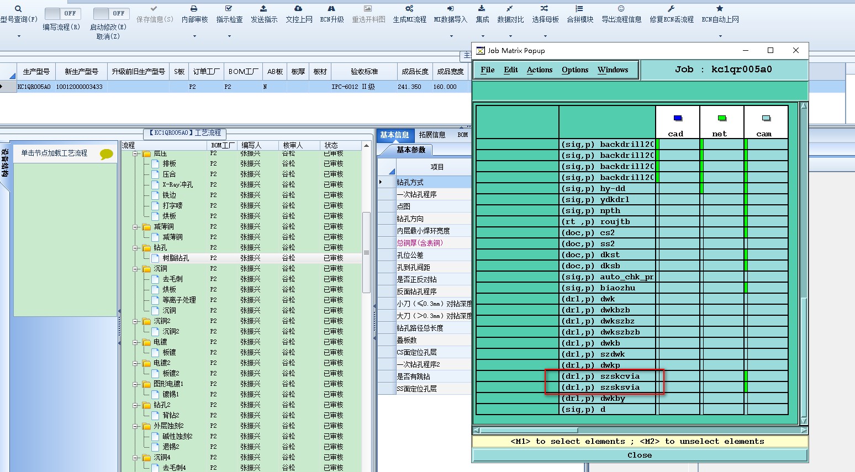Image resolution: width=855 pixels, height=472 pixels.
Task: Click the 合拼模块 list icon
Action: pos(579,9)
